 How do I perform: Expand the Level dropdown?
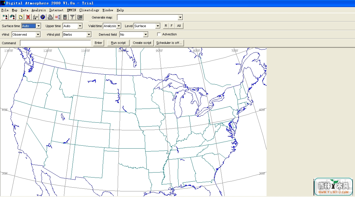158,26
